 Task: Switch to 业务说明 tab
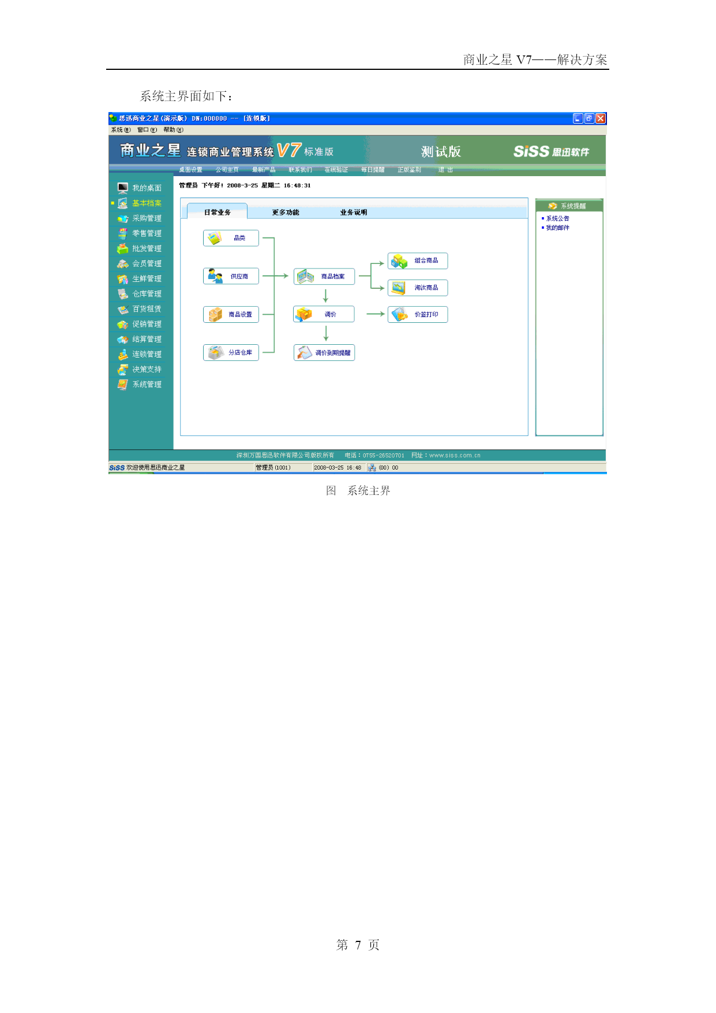[x=354, y=213]
